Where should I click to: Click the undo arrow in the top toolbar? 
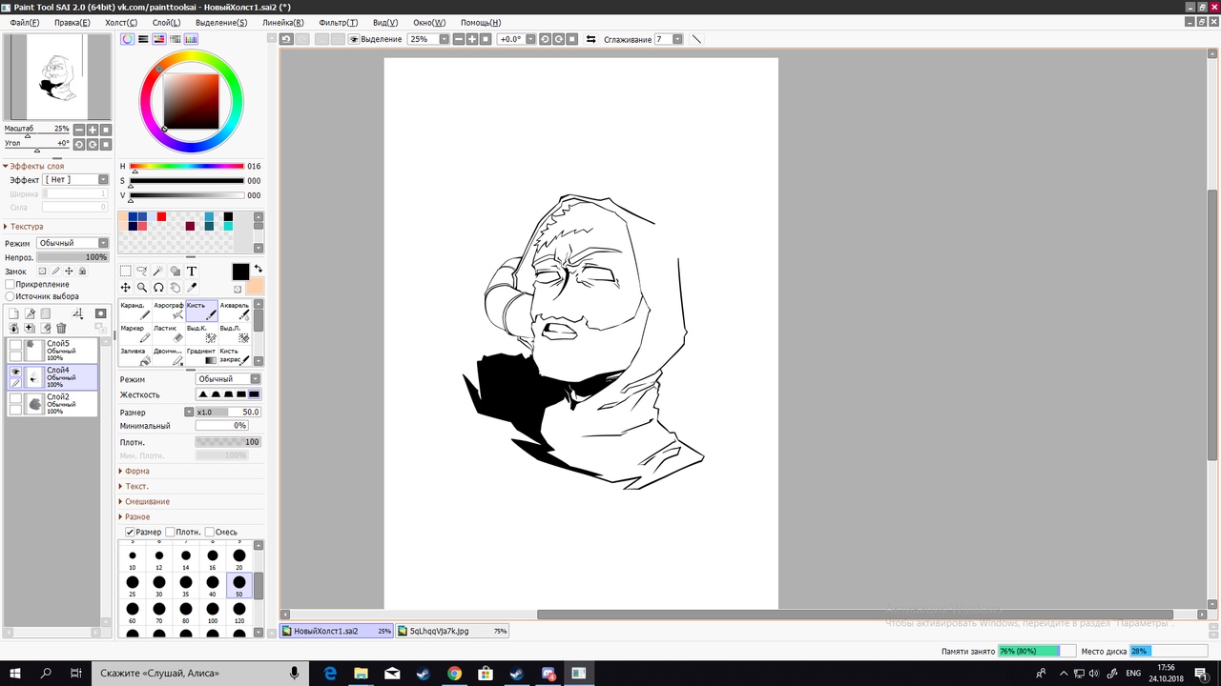click(x=286, y=39)
